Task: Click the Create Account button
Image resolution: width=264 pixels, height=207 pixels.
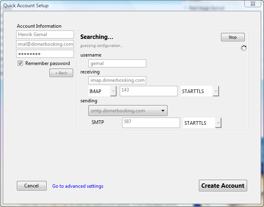Action: [223, 186]
